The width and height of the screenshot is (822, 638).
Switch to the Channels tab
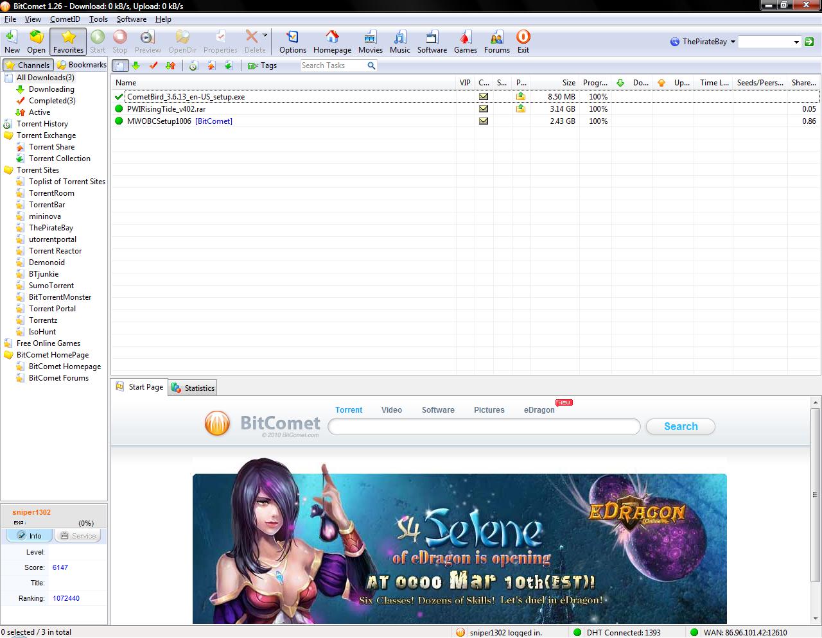28,65
